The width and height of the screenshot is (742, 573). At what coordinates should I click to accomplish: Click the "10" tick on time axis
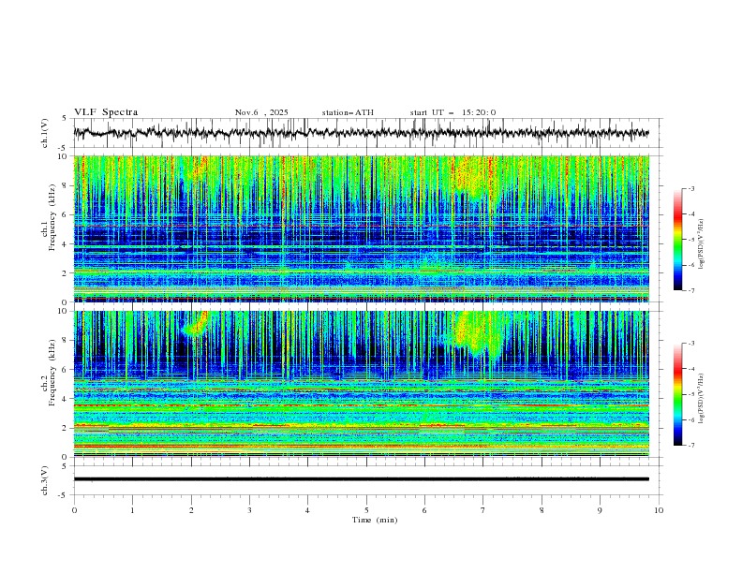659,510
